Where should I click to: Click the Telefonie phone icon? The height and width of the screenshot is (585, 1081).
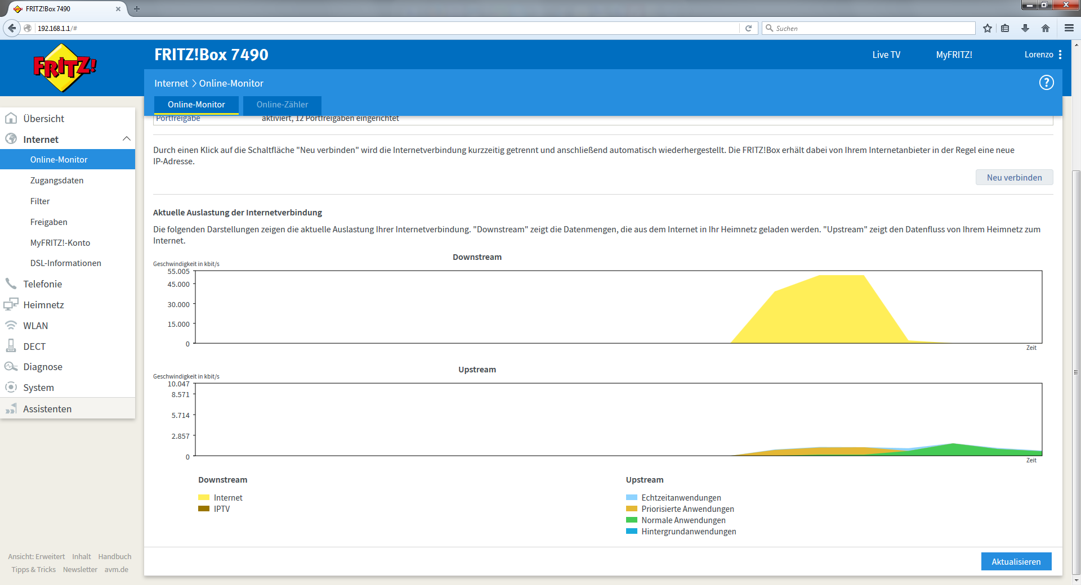(x=11, y=283)
